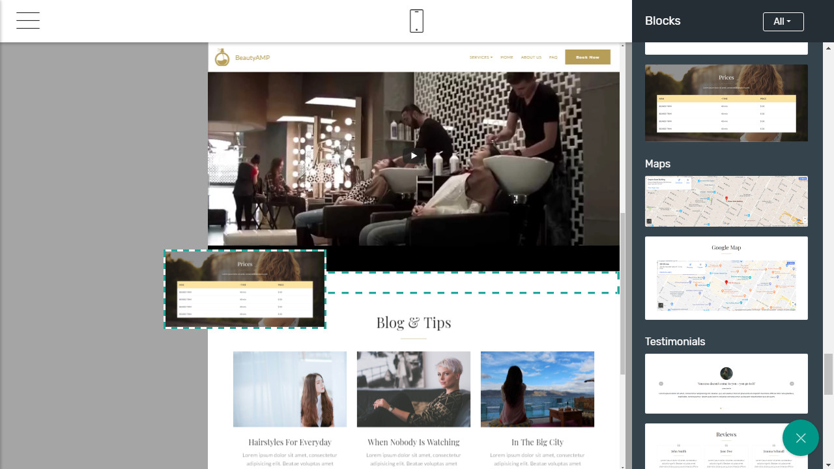Image resolution: width=834 pixels, height=469 pixels.
Task: Click the Home navigation link
Action: click(x=506, y=57)
